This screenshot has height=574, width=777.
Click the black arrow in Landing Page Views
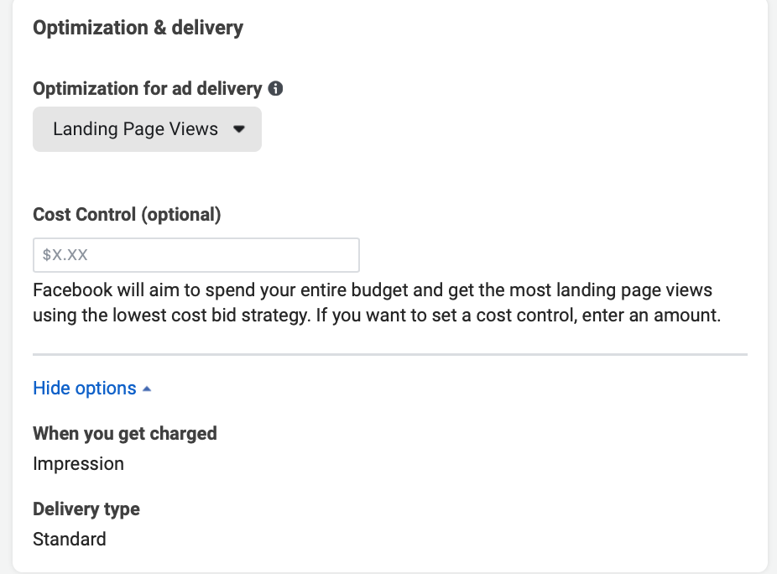(x=238, y=130)
